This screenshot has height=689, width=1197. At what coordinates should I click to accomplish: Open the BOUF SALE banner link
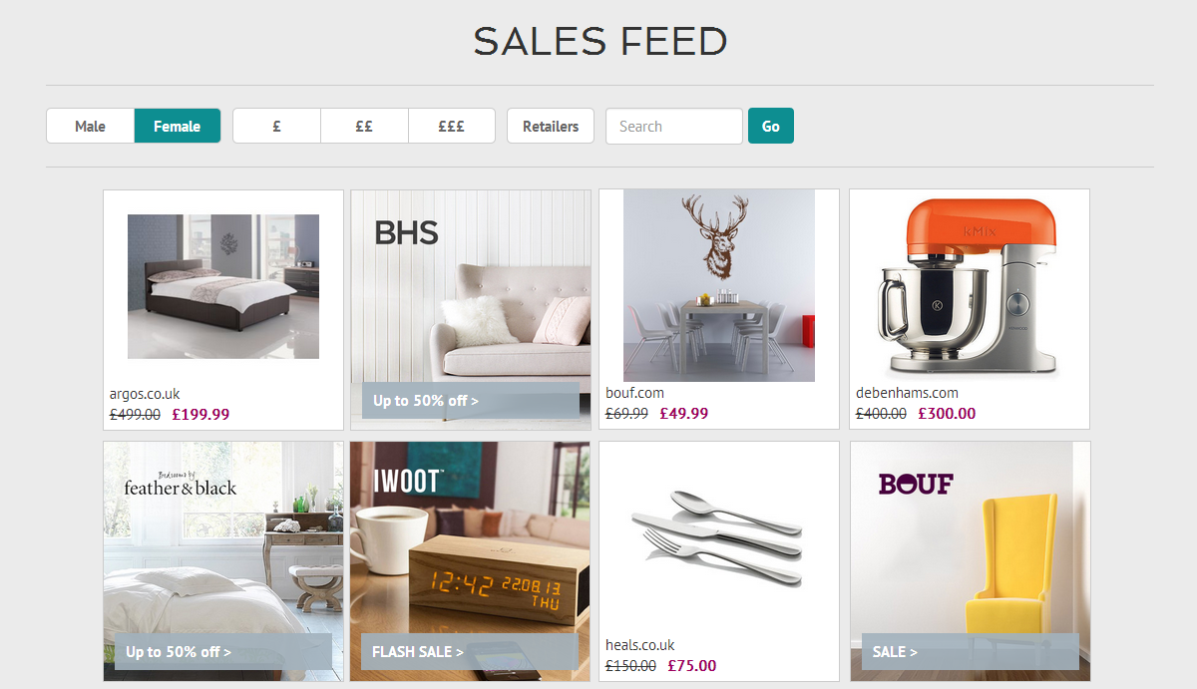pyautogui.click(x=971, y=652)
